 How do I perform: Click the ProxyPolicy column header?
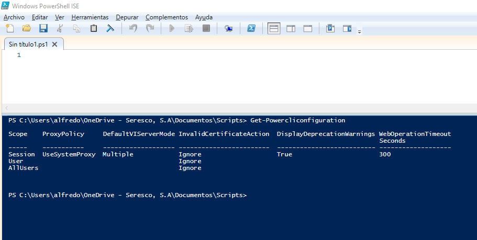coord(63,134)
